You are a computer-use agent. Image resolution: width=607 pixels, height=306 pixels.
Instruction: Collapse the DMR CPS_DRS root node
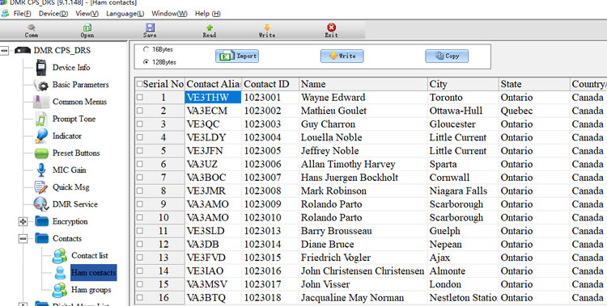[4, 51]
